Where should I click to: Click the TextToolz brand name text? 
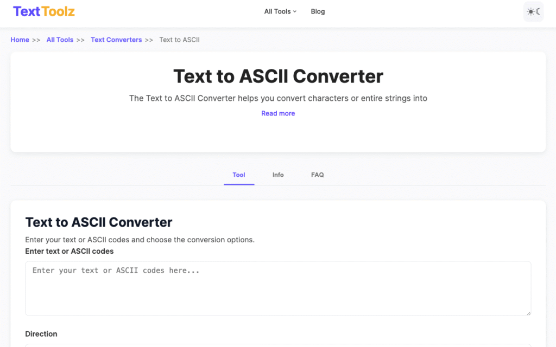[x=43, y=11]
